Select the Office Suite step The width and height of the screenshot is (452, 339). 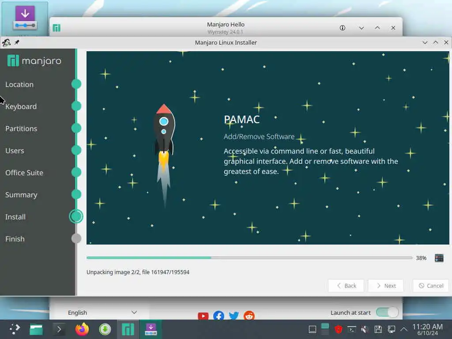(x=24, y=173)
